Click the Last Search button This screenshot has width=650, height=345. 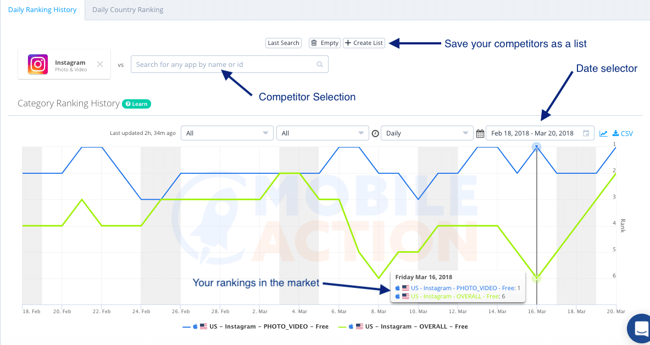pyautogui.click(x=284, y=43)
